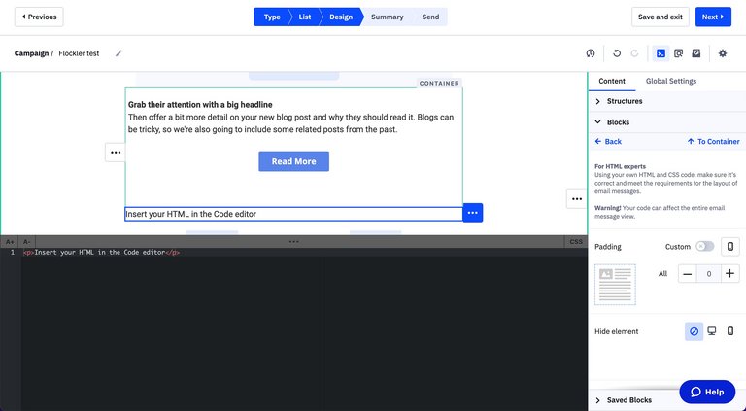Open the version history clock icon
This screenshot has width=746, height=411.
pyautogui.click(x=591, y=53)
